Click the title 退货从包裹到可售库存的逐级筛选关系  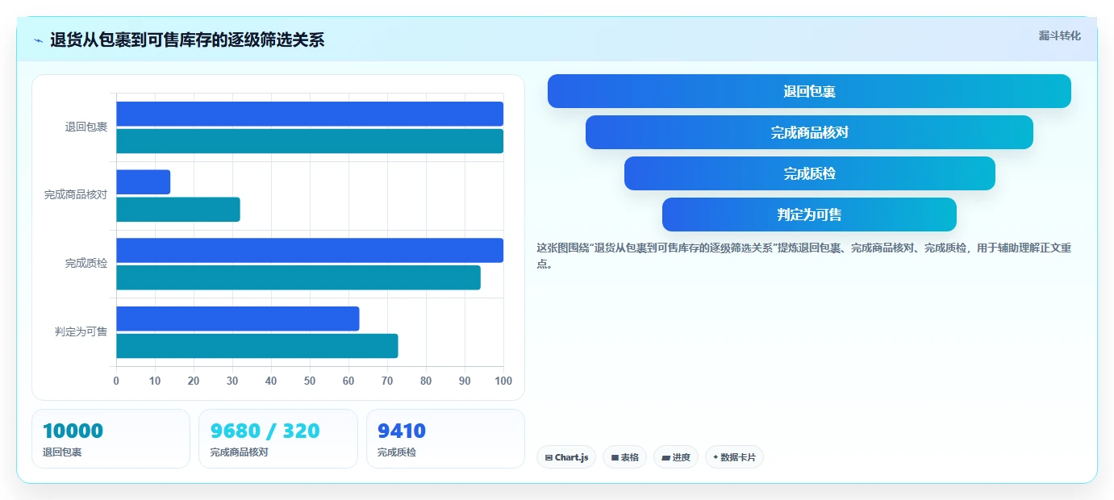coord(187,40)
